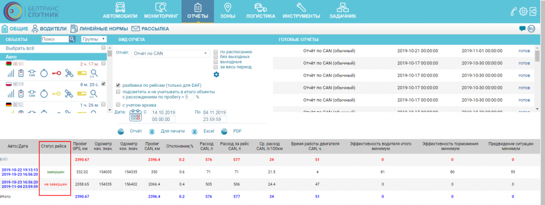Go to the Зоны section
Viewport: 545px width, 205px height.
228,11
